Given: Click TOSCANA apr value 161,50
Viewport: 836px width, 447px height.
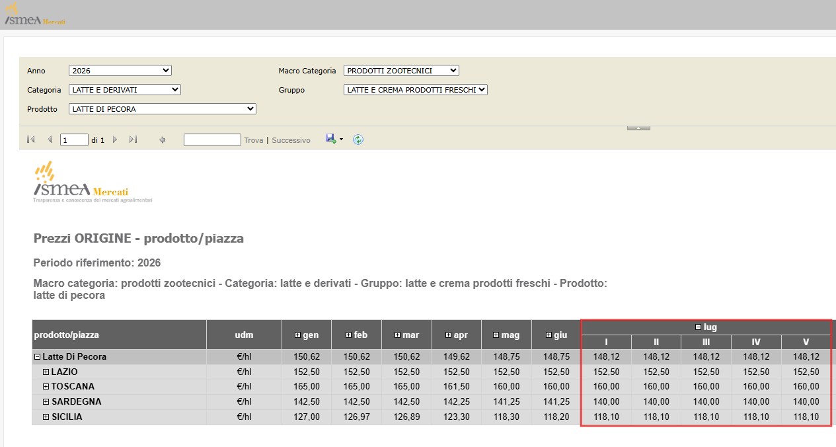Looking at the screenshot, I should coord(456,387).
